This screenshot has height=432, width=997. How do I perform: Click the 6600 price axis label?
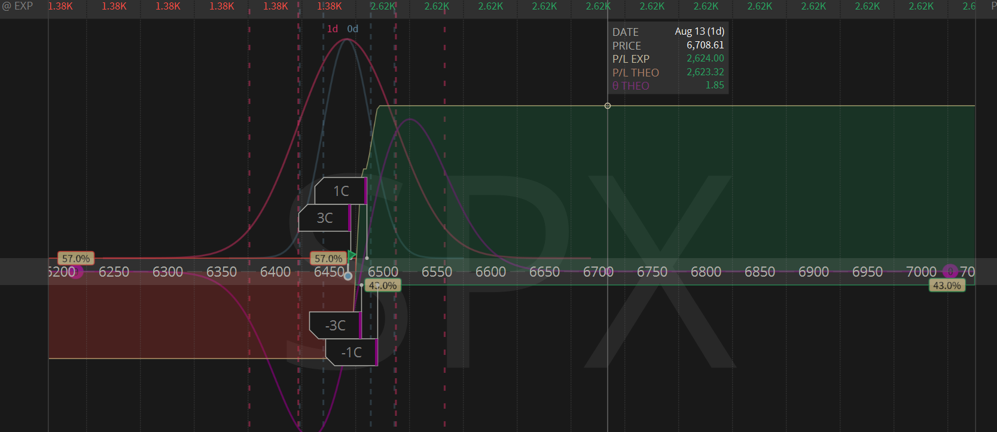pos(490,272)
